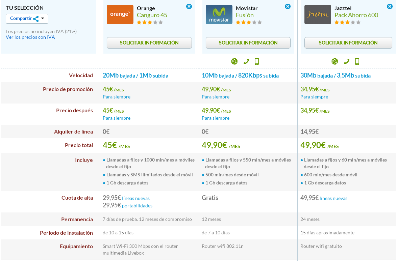Click Jazztel '15 días aproximadamente' text
This screenshot has height=261, width=397.
click(x=327, y=233)
